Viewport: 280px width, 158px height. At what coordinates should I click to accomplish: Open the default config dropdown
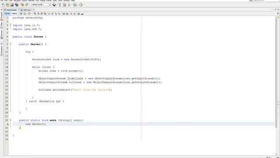click(41, 5)
